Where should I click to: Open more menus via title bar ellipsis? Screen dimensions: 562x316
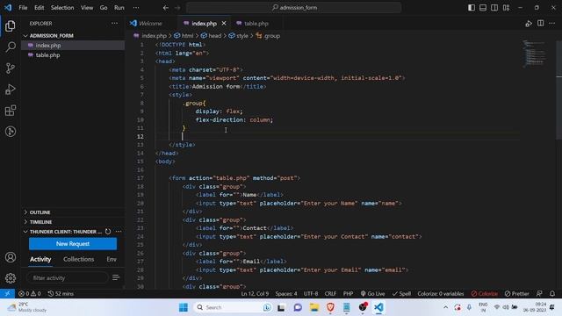136,8
